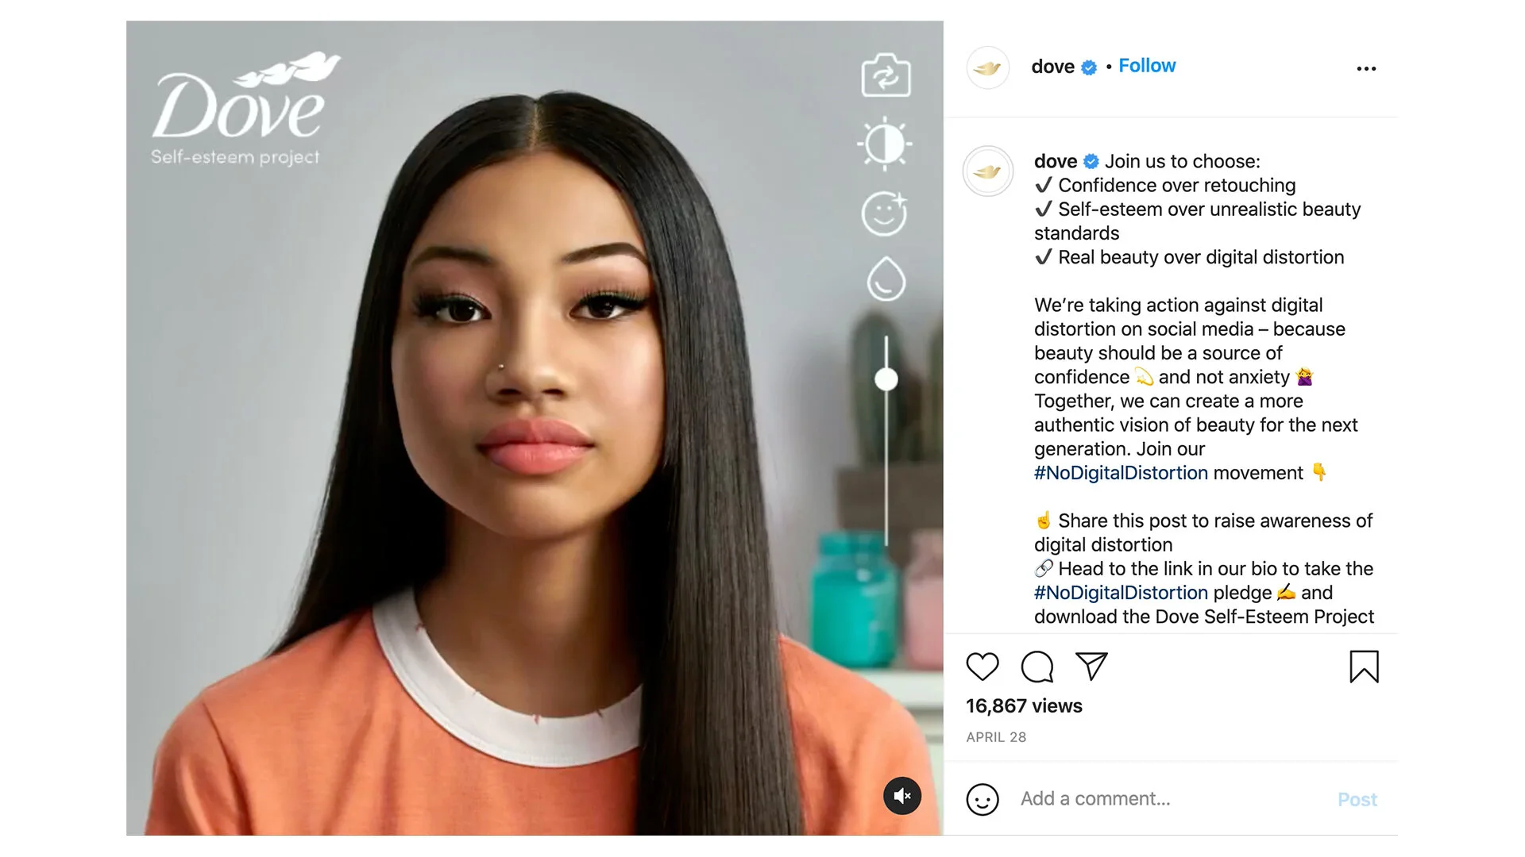Click the dove username in the caption

point(1056,161)
